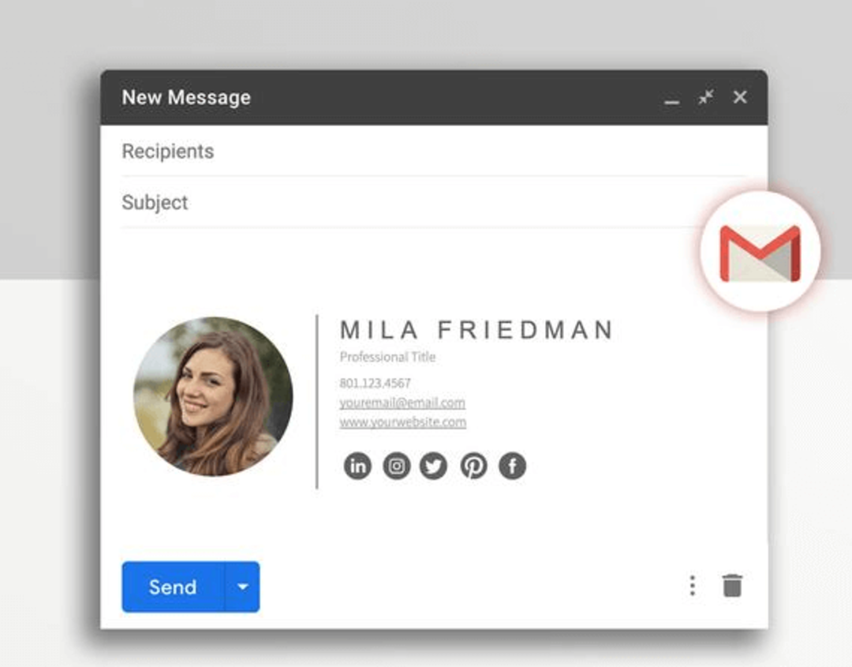The image size is (852, 667).
Task: Close the New Message window
Action: (740, 97)
